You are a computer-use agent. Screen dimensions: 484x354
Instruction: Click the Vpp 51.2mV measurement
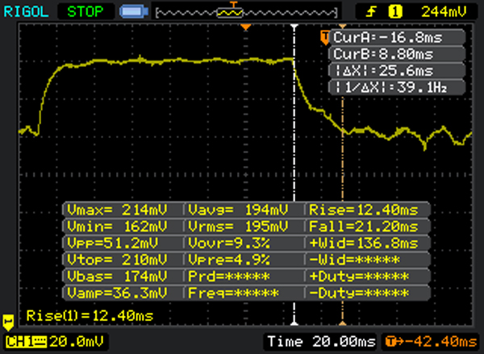pyautogui.click(x=113, y=244)
